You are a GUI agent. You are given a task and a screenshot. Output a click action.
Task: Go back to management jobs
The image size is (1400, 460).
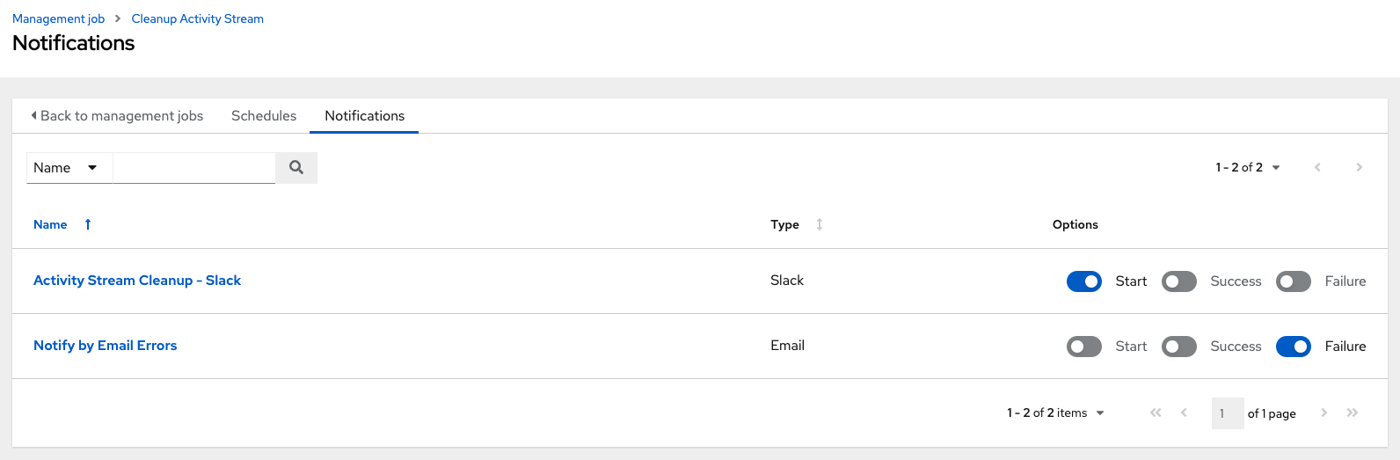pos(117,116)
